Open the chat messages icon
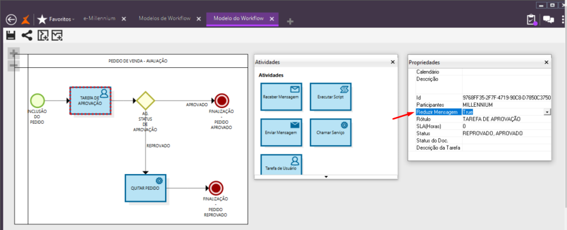Image resolution: width=567 pixels, height=230 pixels. click(549, 19)
